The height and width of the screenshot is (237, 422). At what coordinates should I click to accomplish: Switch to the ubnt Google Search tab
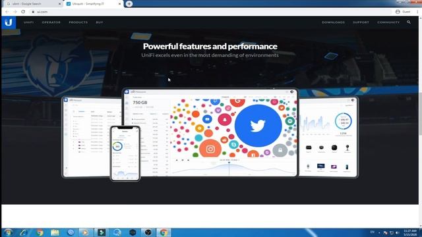(32, 4)
